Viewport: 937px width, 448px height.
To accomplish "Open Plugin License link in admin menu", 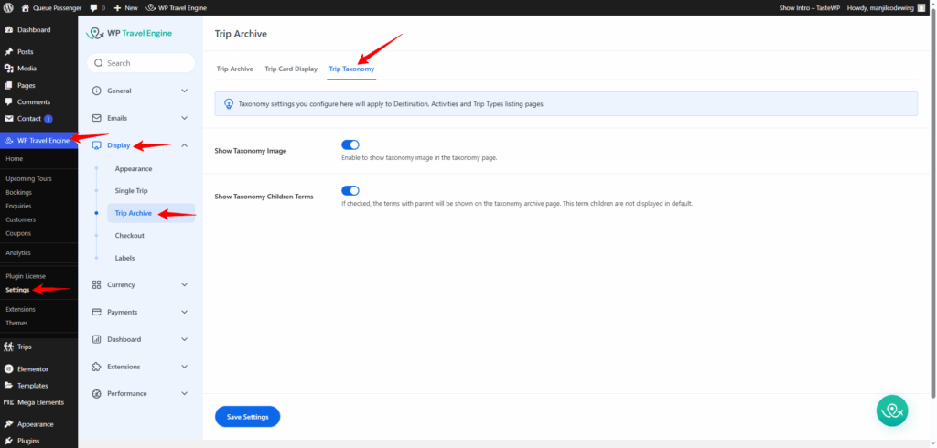I will tap(26, 275).
